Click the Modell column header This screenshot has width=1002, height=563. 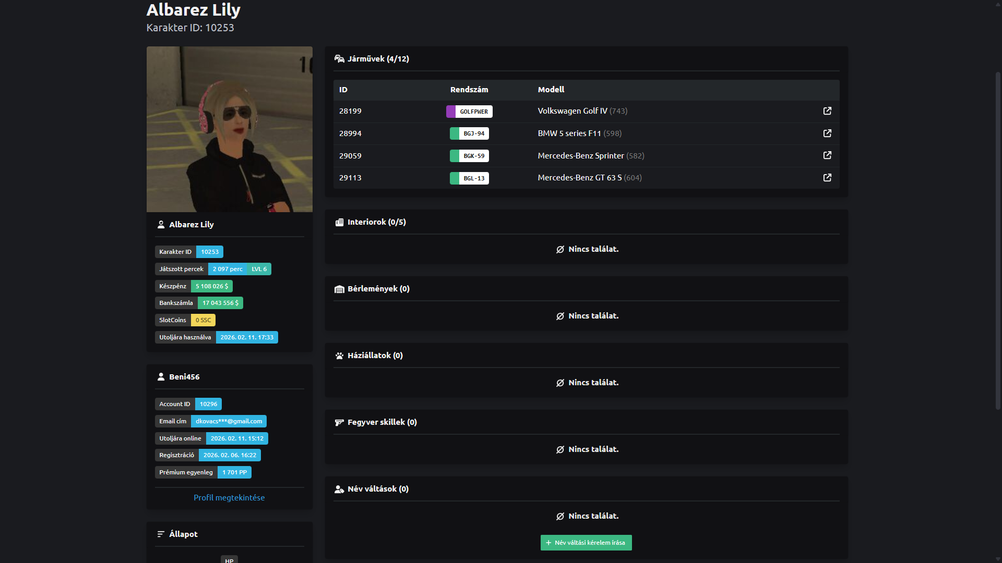coord(551,90)
